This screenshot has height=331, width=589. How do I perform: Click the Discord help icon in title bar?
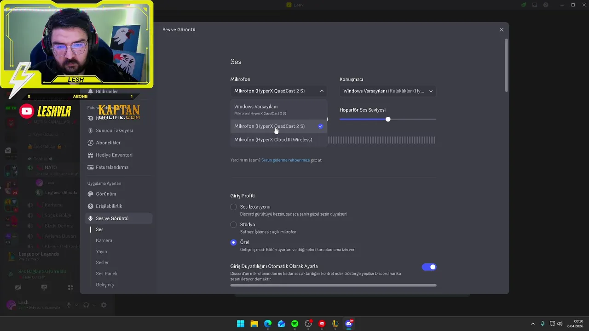(x=546, y=5)
